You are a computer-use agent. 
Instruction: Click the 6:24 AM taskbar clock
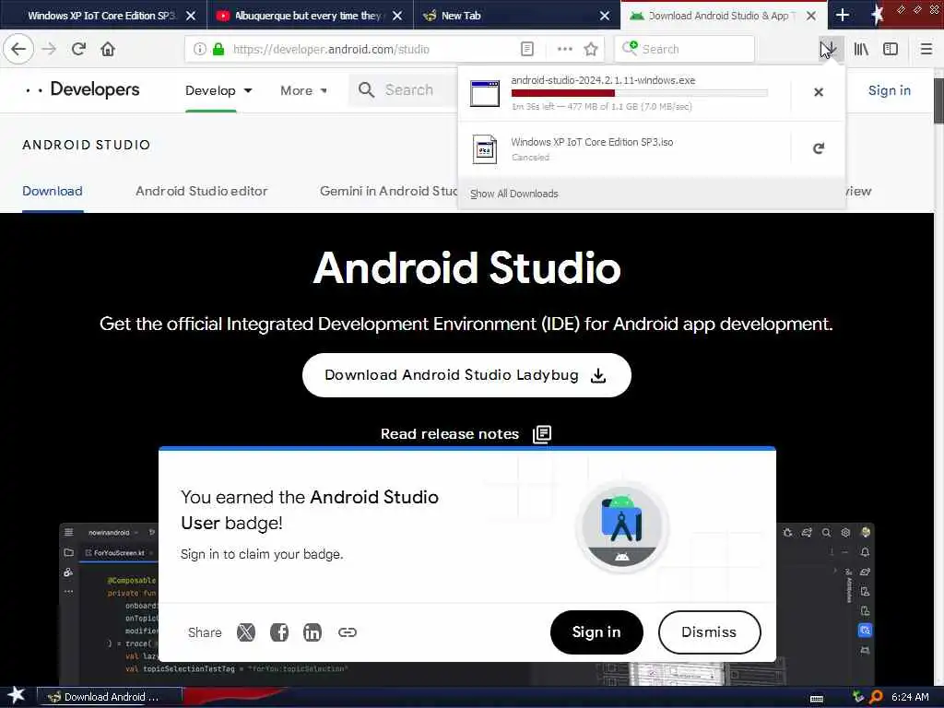(910, 697)
